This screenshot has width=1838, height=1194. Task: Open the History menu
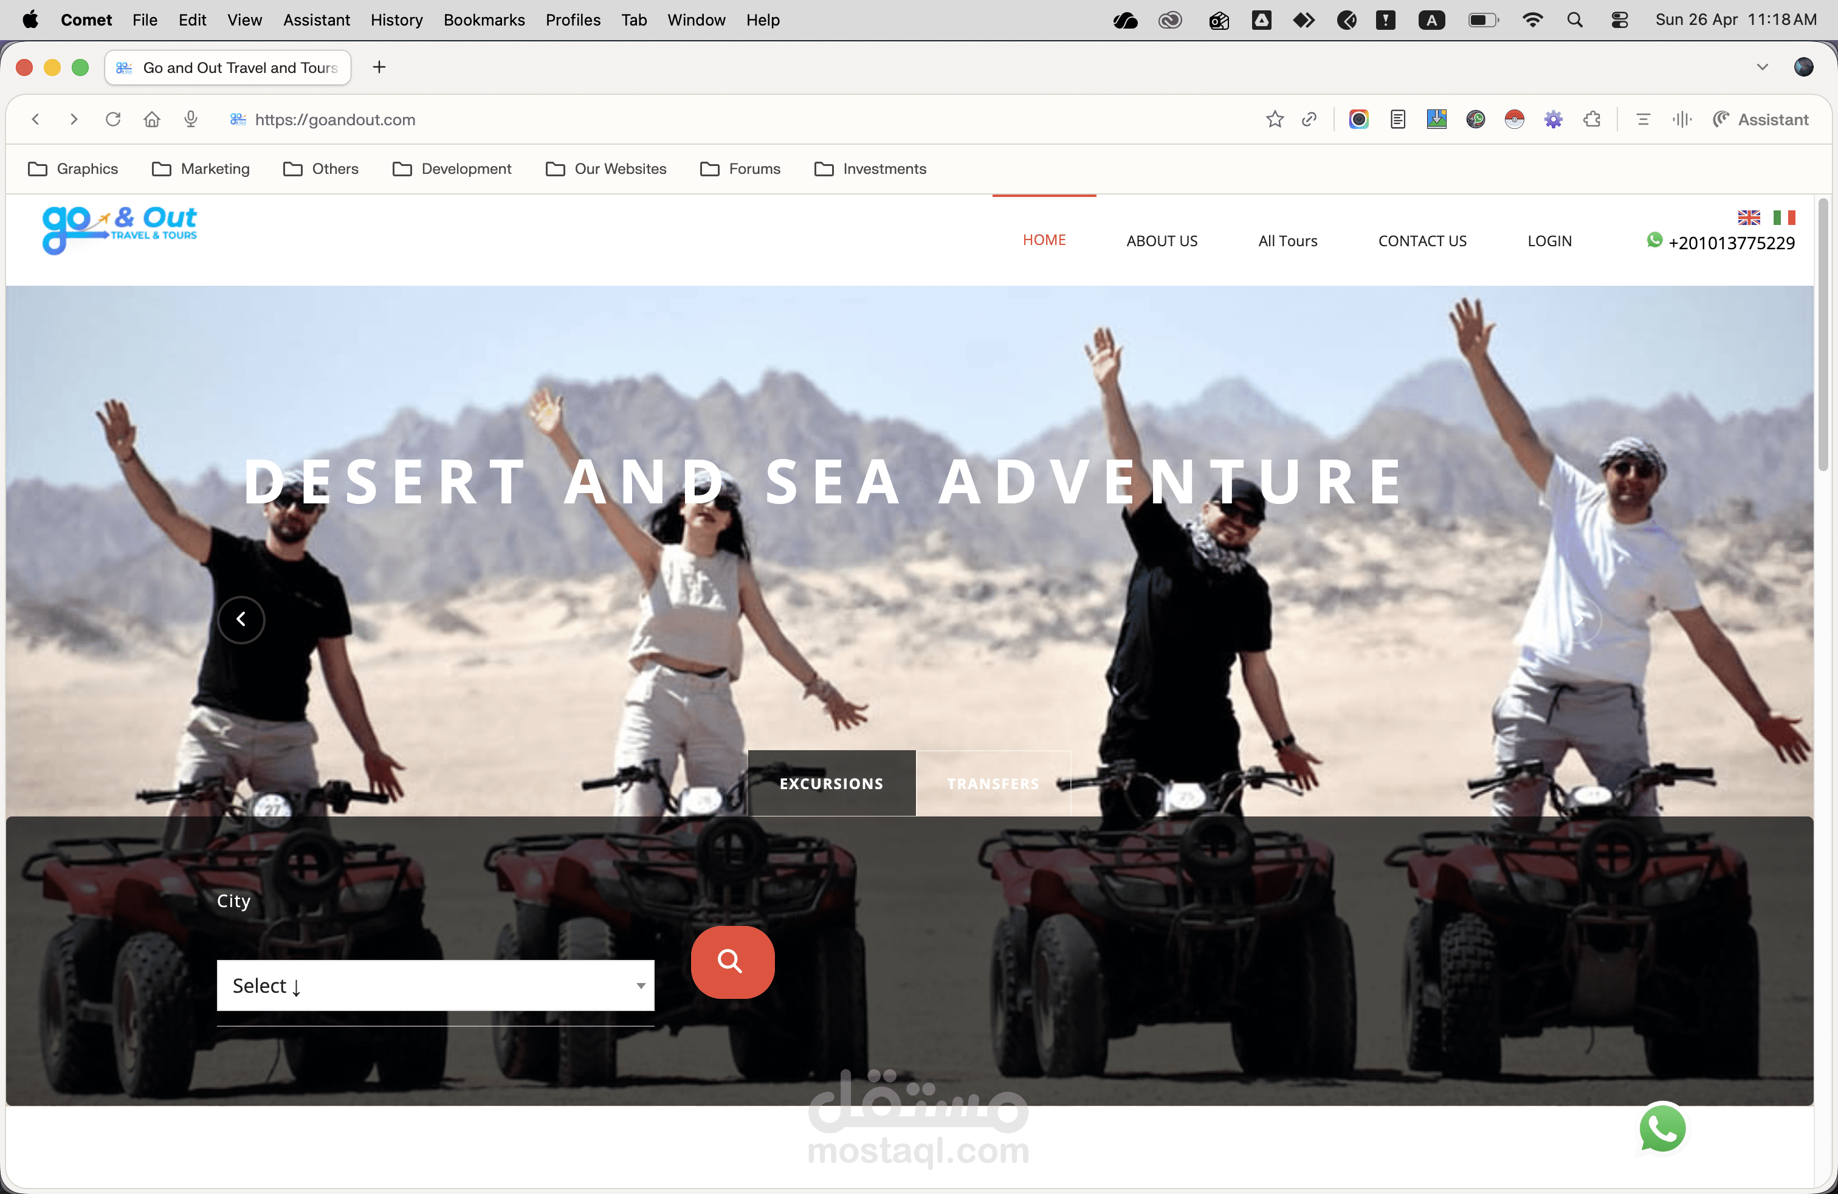coord(396,20)
